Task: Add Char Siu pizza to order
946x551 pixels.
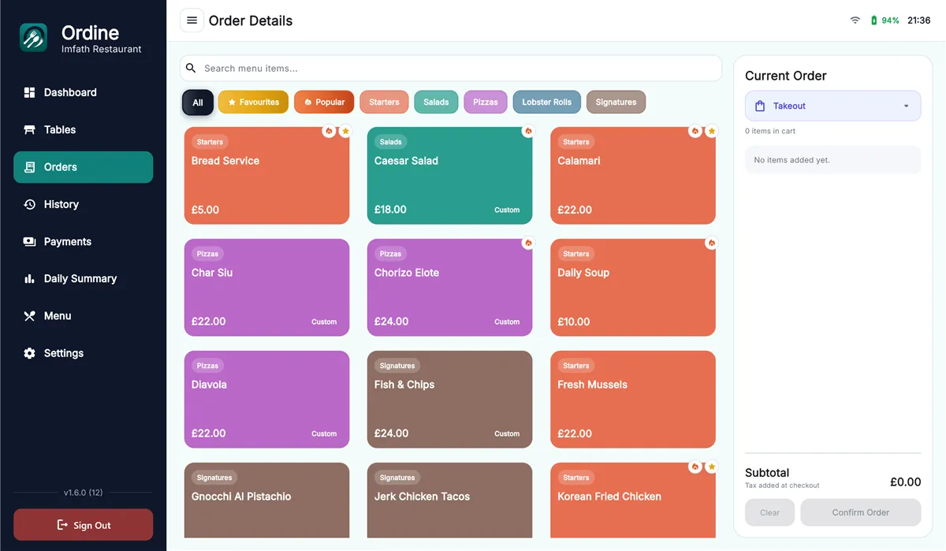Action: (266, 288)
